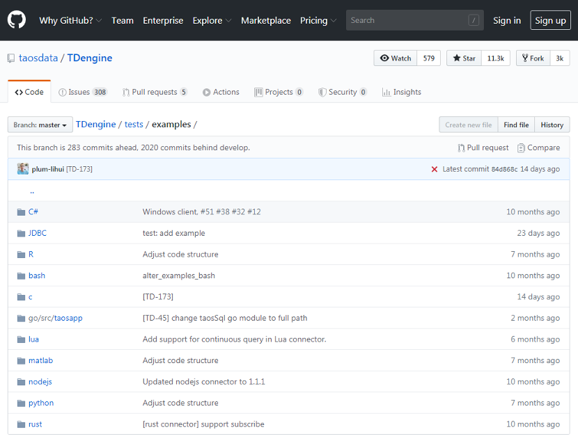Click the folder icon for JDBC row

tap(21, 234)
